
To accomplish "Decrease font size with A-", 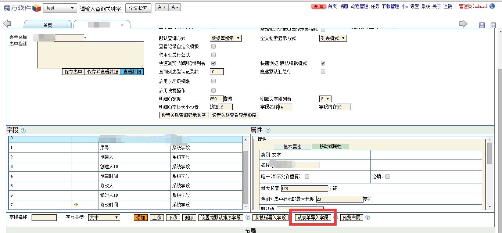I will click(174, 7).
